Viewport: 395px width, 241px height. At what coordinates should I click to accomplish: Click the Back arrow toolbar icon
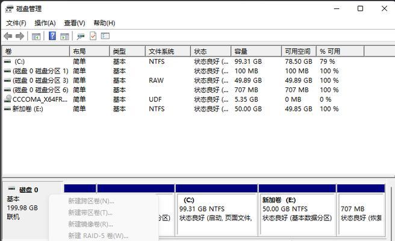[x=8, y=36]
